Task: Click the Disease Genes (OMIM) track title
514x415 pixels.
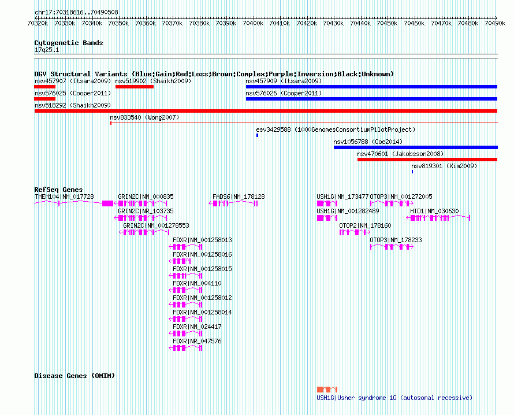Action: [x=75, y=376]
